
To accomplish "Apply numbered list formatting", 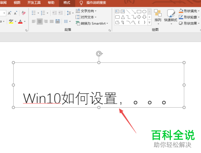I will pyautogui.click(x=43, y=13).
